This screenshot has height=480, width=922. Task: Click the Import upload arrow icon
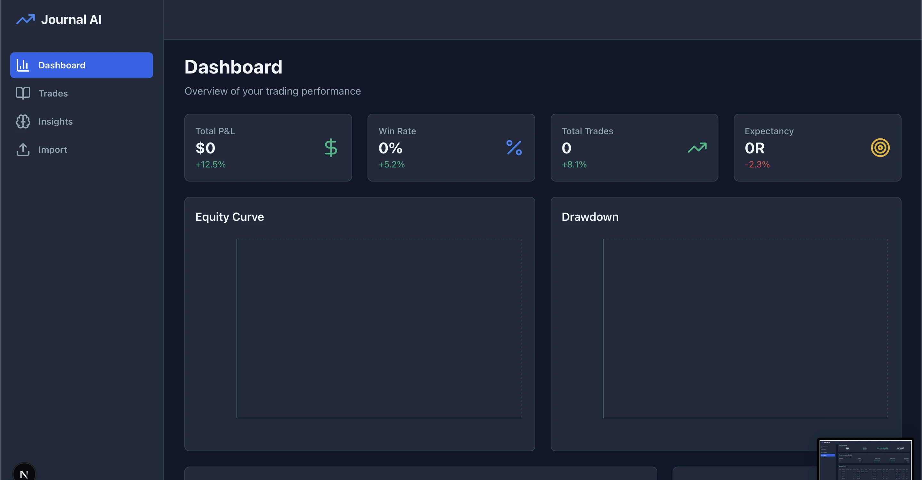[x=23, y=149]
